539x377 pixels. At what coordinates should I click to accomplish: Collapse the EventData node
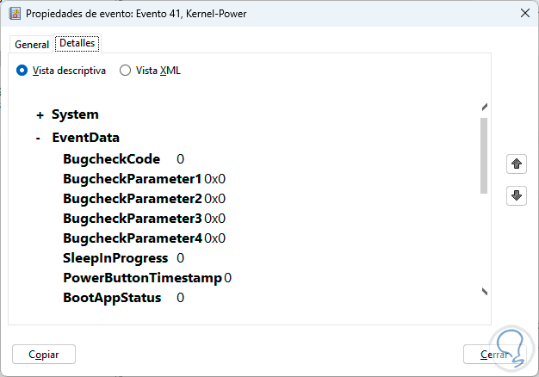pos(39,138)
